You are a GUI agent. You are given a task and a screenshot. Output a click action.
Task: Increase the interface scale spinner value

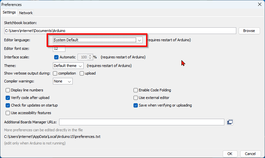[x=90, y=55]
